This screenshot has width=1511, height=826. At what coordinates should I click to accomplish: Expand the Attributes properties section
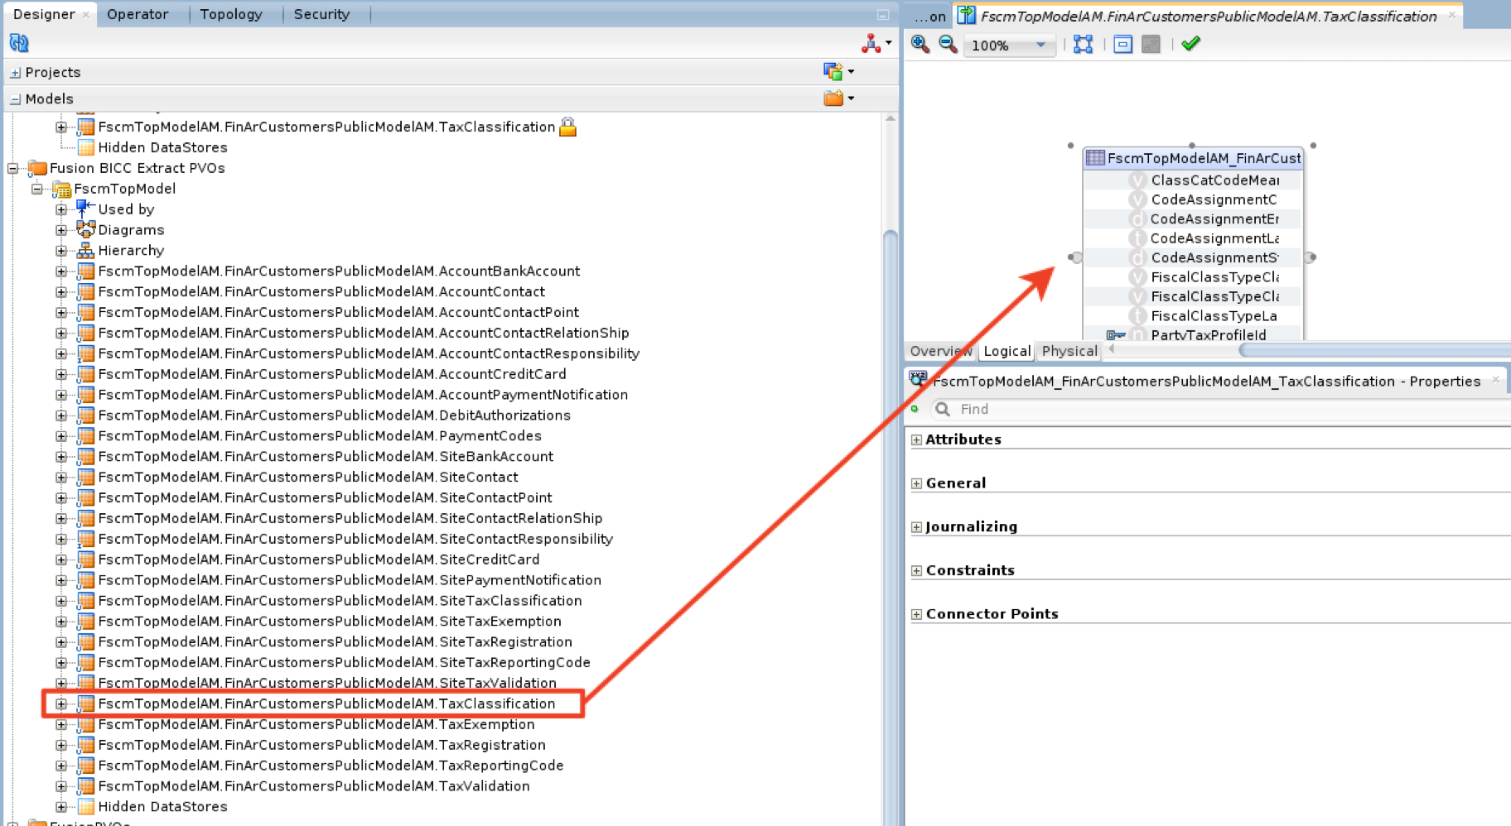click(x=916, y=440)
